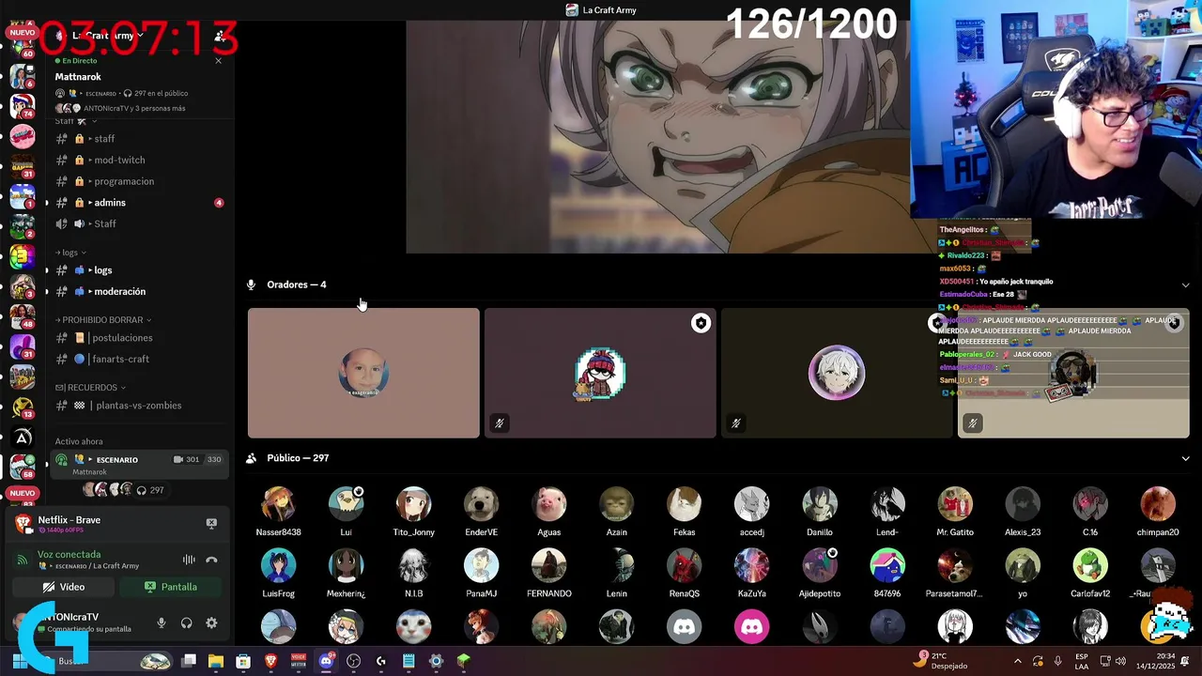
Task: Open Nasser8438 audience avatar
Action: [278, 504]
